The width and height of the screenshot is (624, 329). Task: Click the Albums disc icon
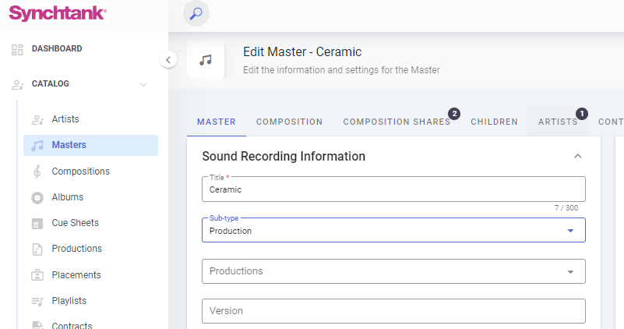pyautogui.click(x=37, y=197)
